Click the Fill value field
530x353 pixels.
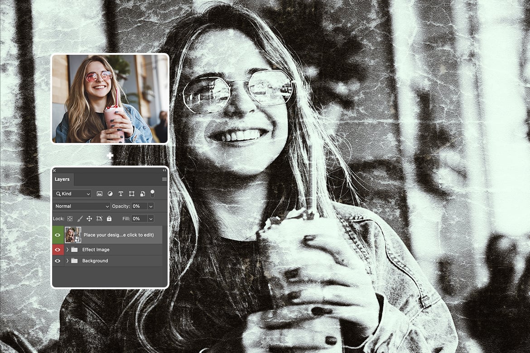click(139, 219)
